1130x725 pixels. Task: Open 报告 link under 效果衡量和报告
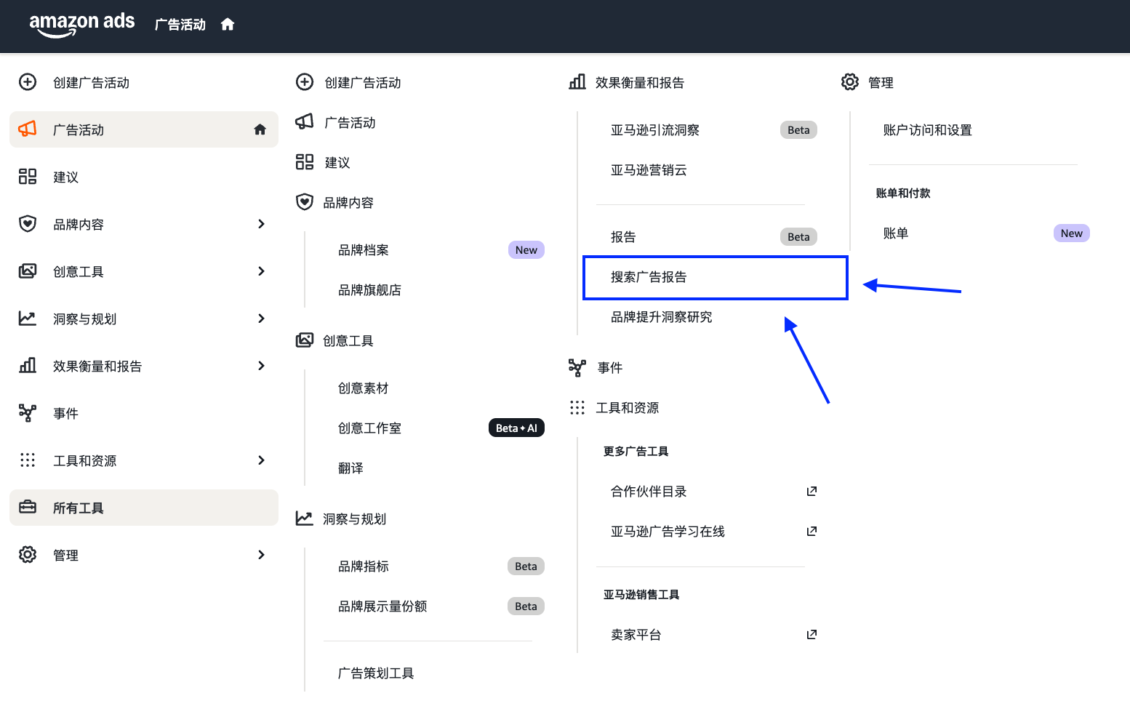click(x=623, y=237)
